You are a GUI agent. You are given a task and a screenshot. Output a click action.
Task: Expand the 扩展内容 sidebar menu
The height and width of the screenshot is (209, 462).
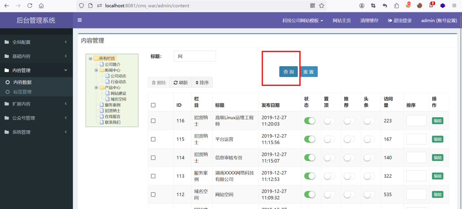[36, 104]
